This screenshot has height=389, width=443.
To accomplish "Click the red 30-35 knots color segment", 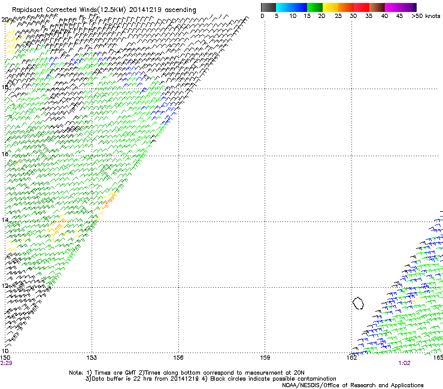I will pyautogui.click(x=362, y=7).
